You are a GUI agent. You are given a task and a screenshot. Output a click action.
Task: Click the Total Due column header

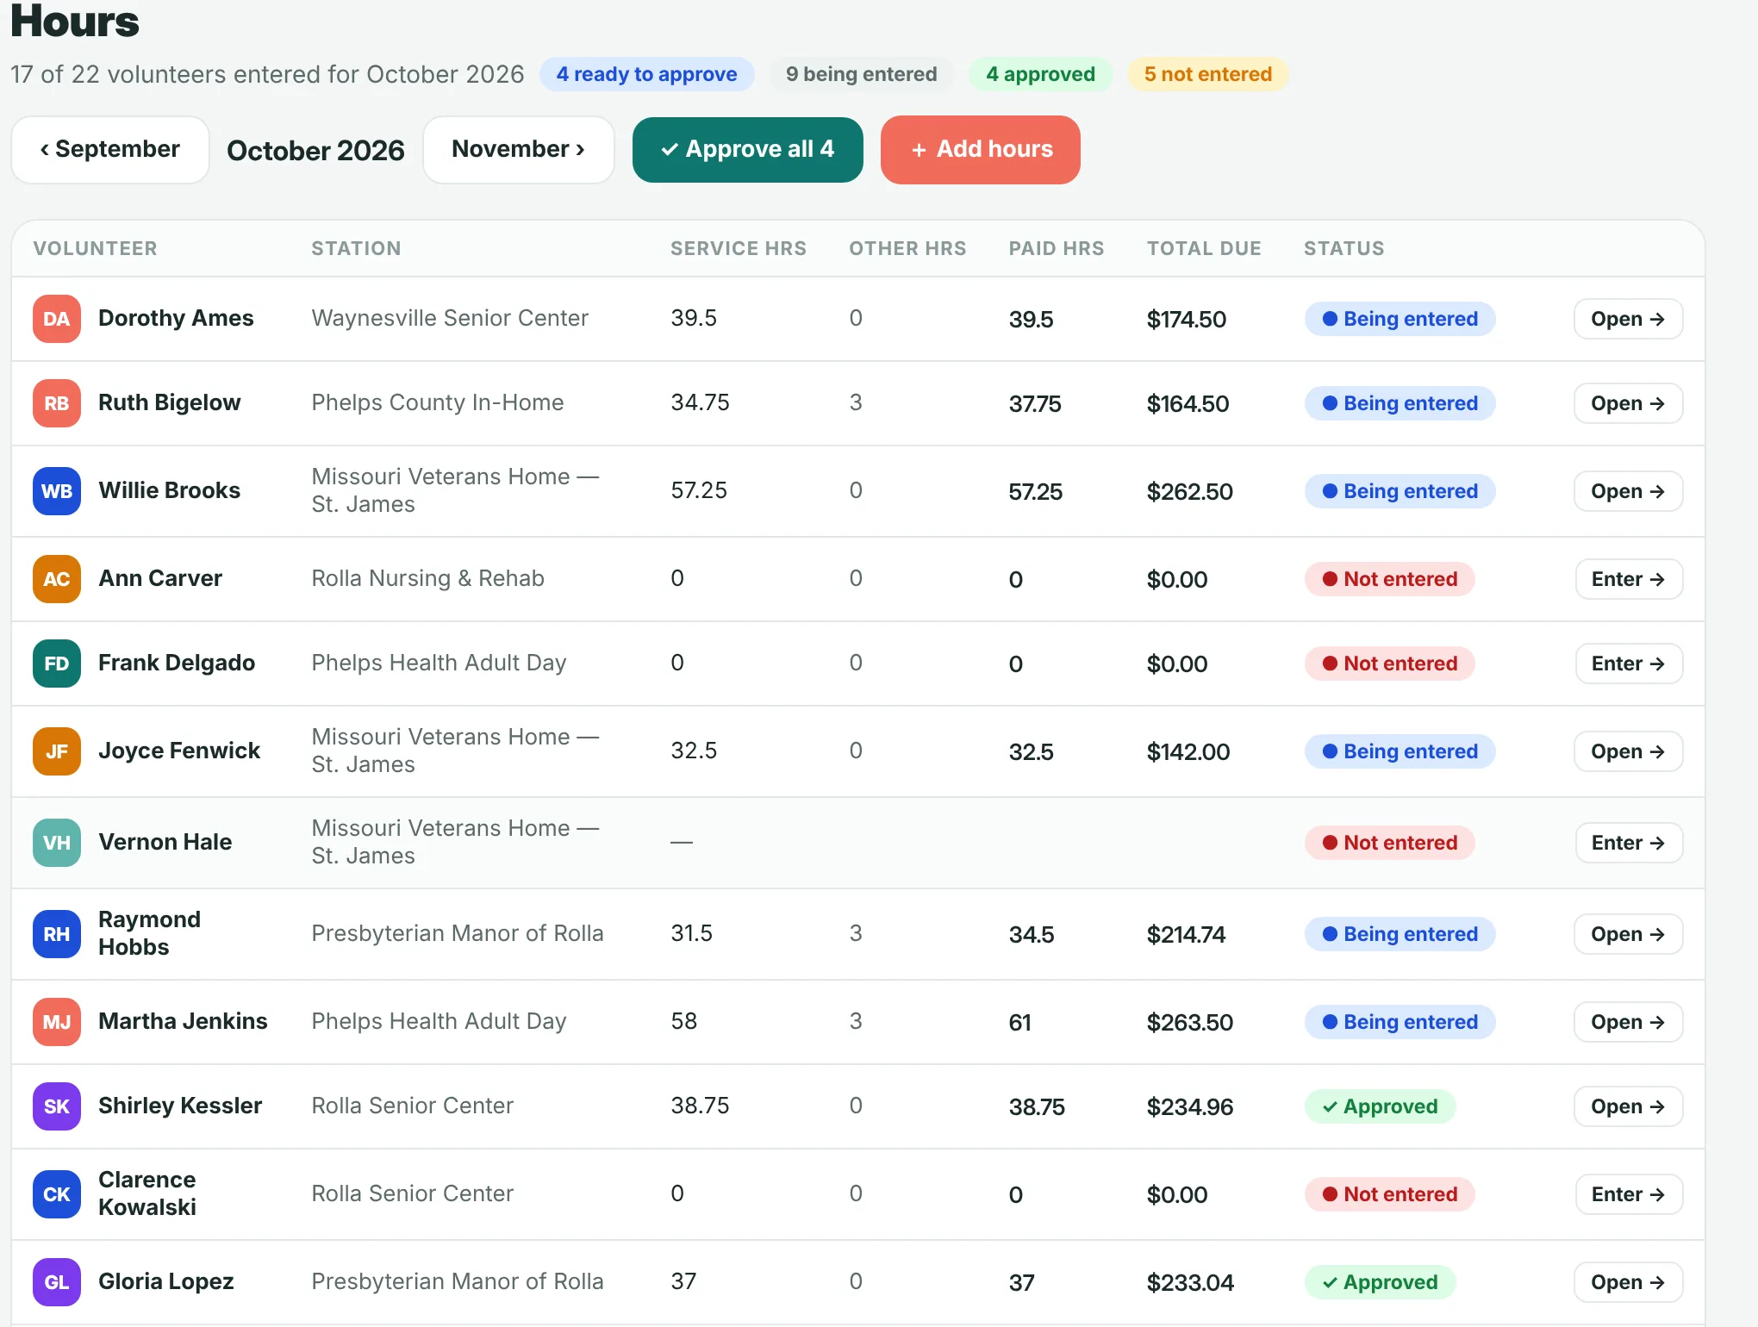pos(1204,248)
